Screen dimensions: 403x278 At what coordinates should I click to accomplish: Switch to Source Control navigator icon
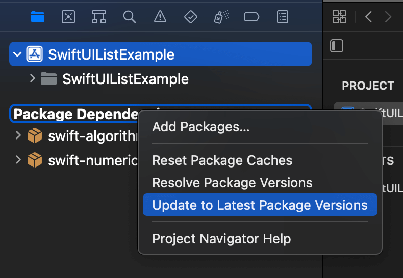click(68, 17)
